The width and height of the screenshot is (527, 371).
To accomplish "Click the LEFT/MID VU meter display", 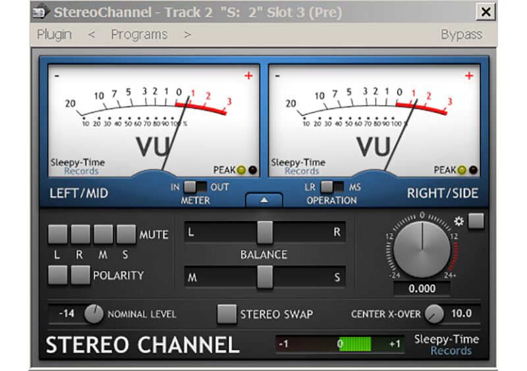I will 153,120.
